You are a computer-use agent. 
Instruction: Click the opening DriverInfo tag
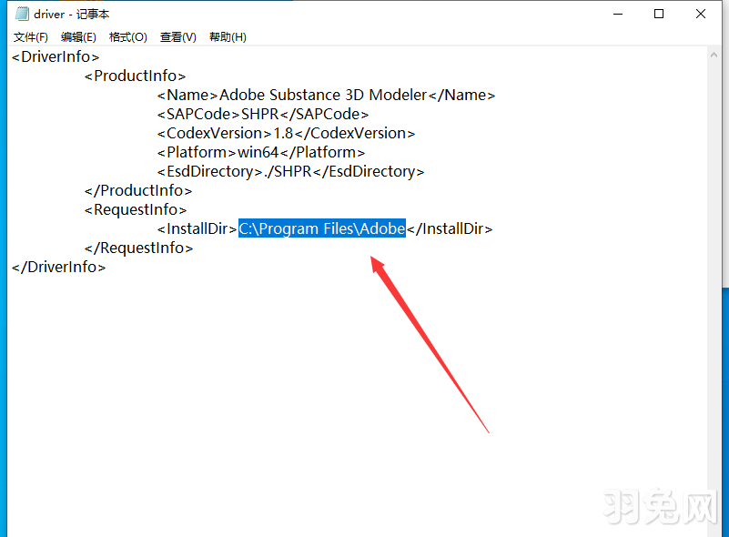[x=56, y=56]
